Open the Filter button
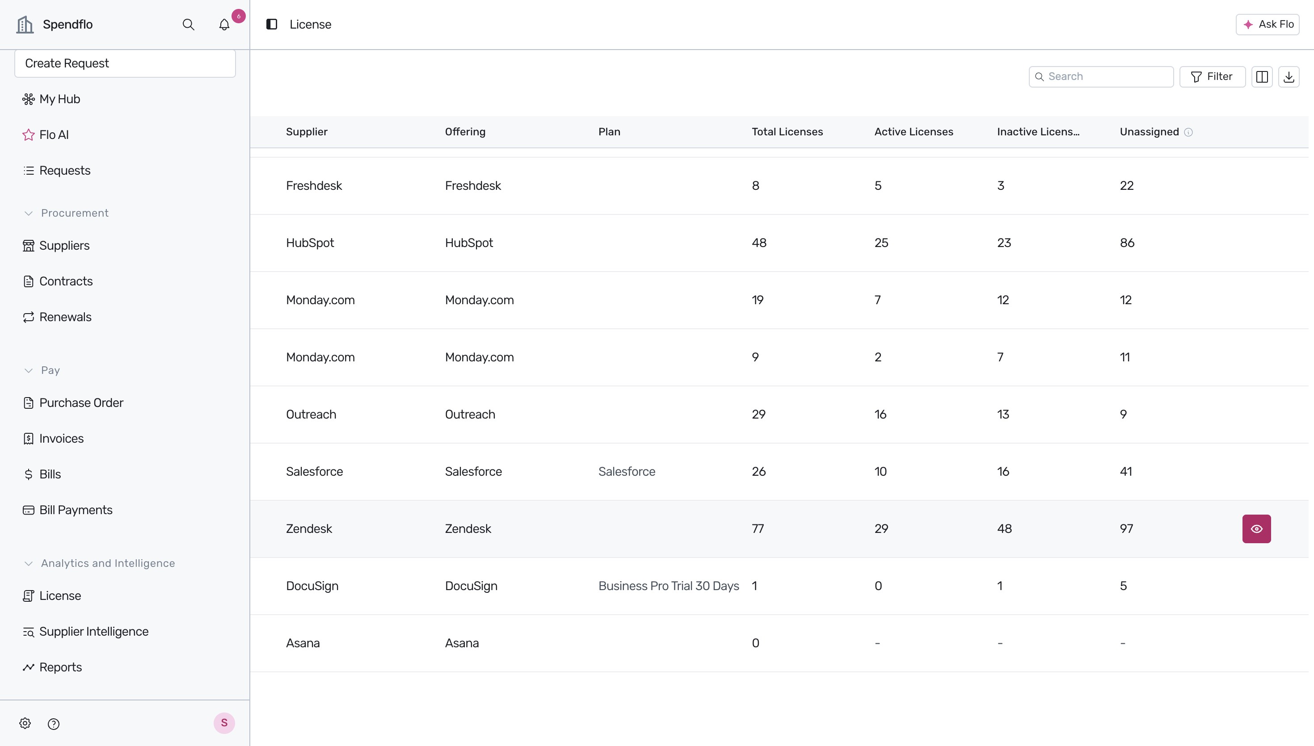1314x746 pixels. [x=1212, y=76]
